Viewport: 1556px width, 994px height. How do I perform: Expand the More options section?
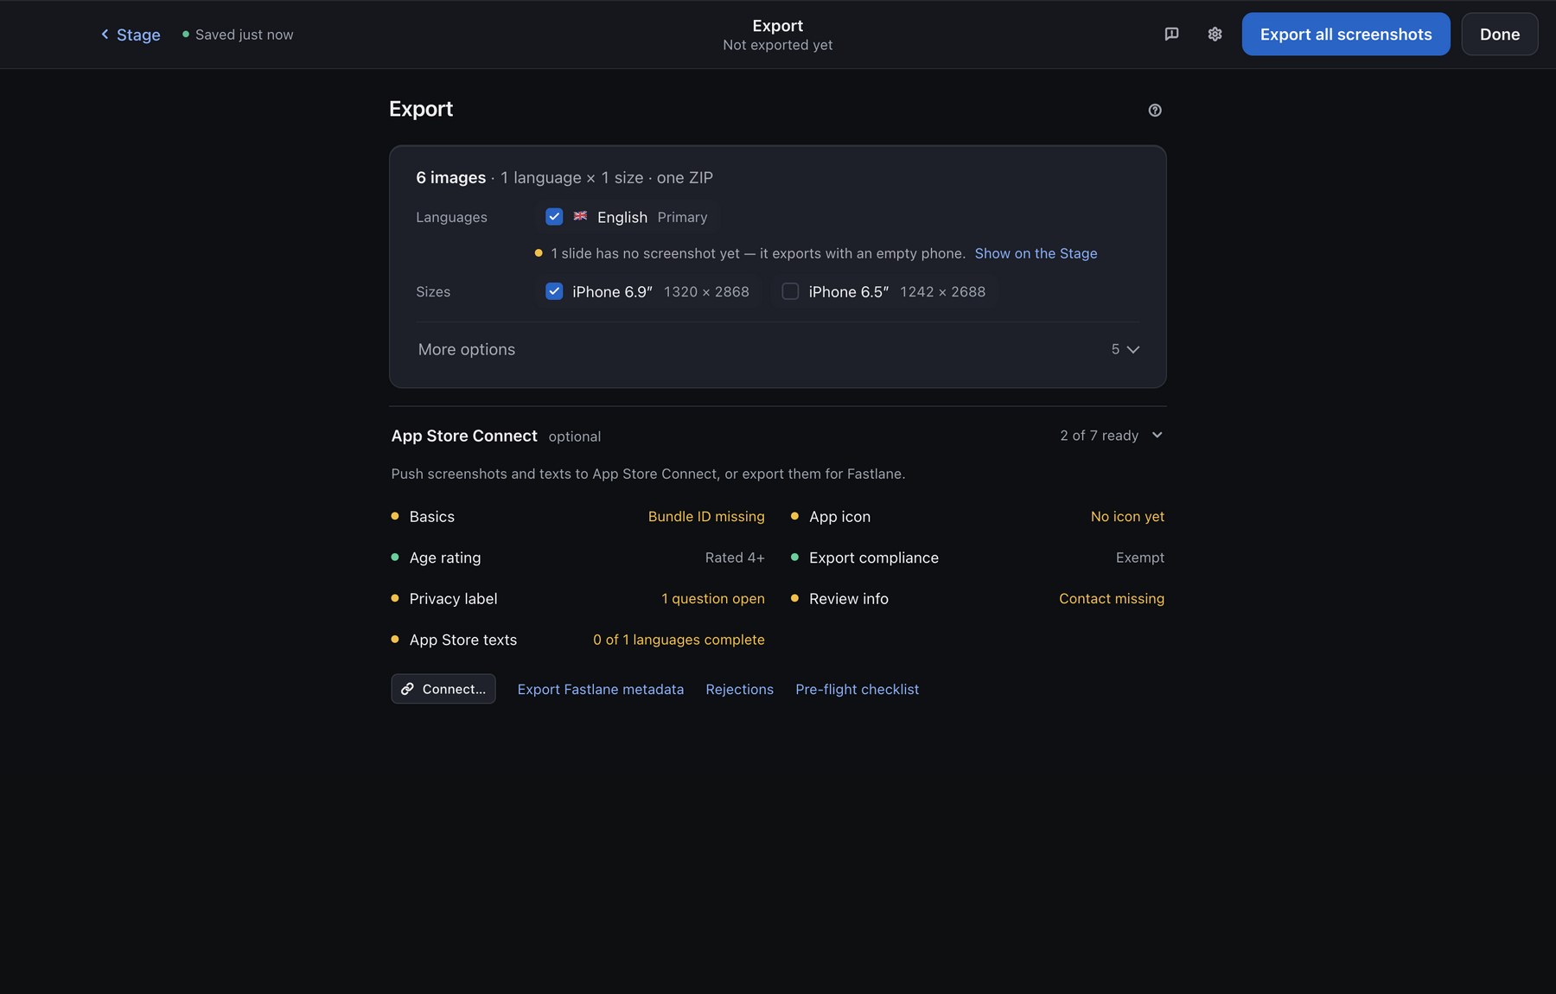[778, 349]
